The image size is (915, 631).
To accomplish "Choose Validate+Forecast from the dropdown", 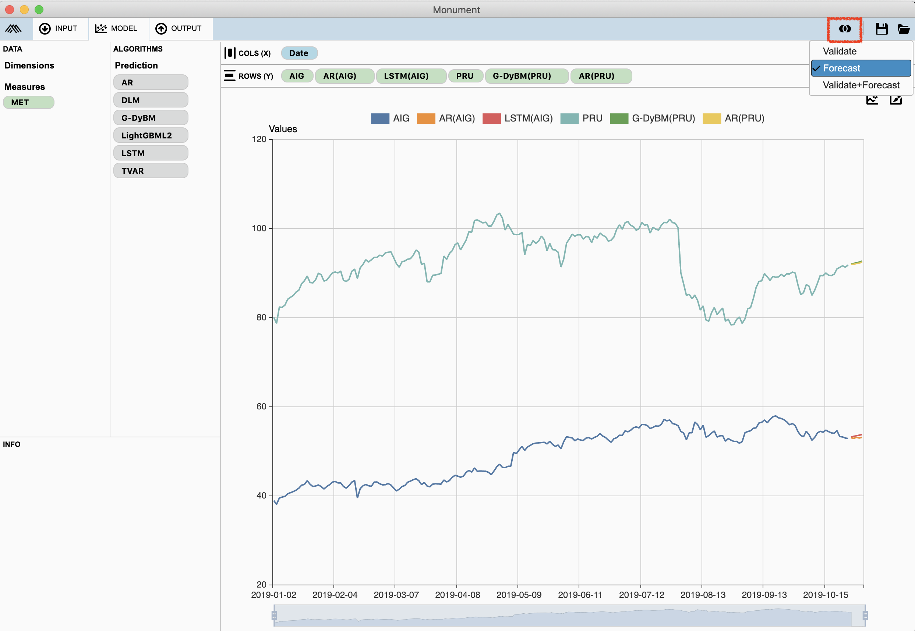I will click(x=861, y=85).
